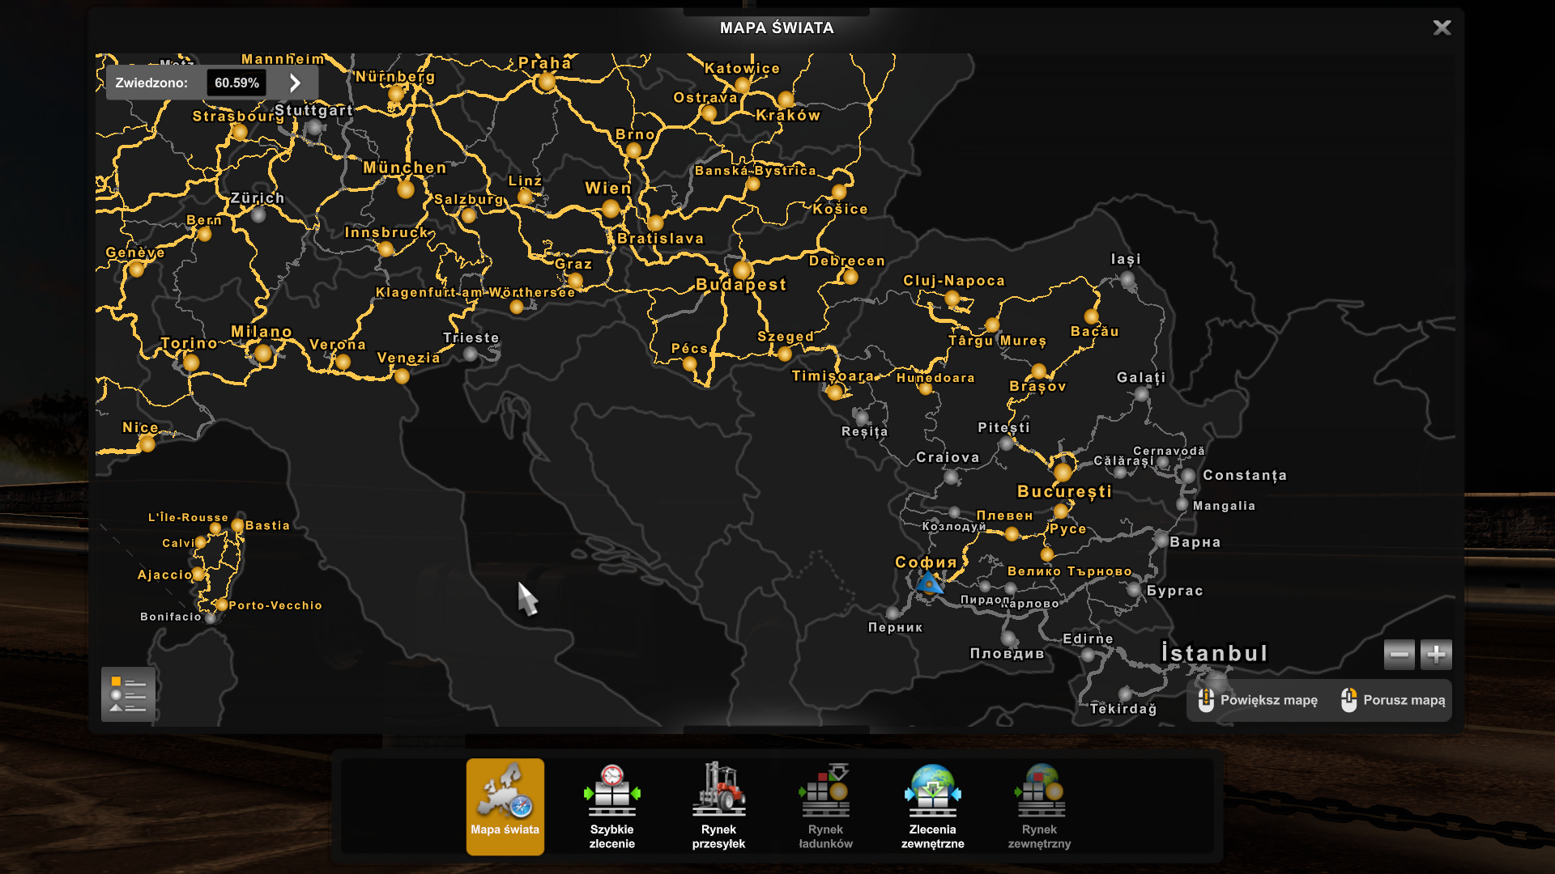Zoom out with the minus button
1555x874 pixels.
pyautogui.click(x=1399, y=654)
